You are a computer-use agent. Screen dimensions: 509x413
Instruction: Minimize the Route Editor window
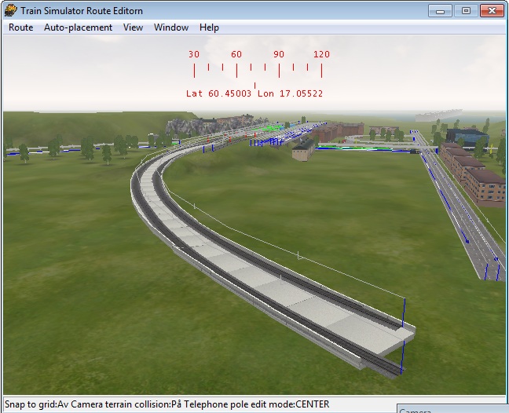tap(441, 10)
